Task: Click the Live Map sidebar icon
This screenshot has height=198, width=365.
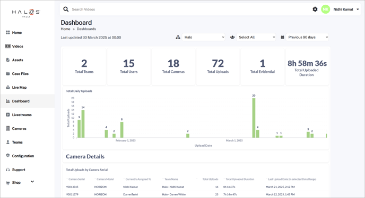Action: coord(7,87)
